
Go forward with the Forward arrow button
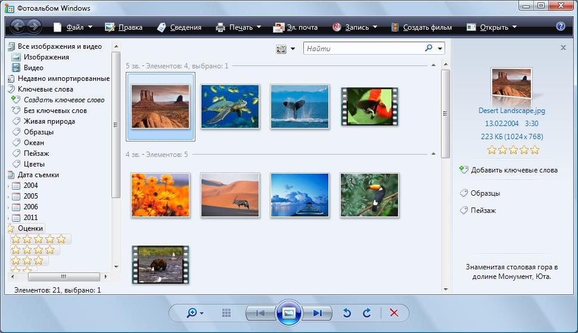pyautogui.click(x=35, y=27)
